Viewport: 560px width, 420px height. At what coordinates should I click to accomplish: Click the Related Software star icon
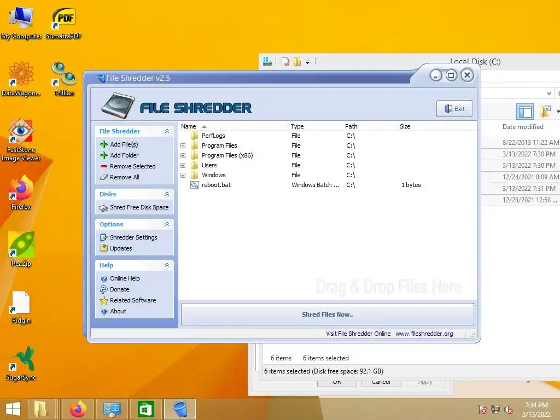pyautogui.click(x=104, y=300)
